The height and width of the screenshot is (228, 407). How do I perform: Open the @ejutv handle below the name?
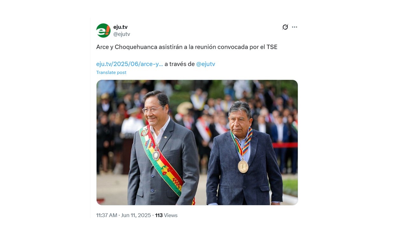(x=122, y=34)
